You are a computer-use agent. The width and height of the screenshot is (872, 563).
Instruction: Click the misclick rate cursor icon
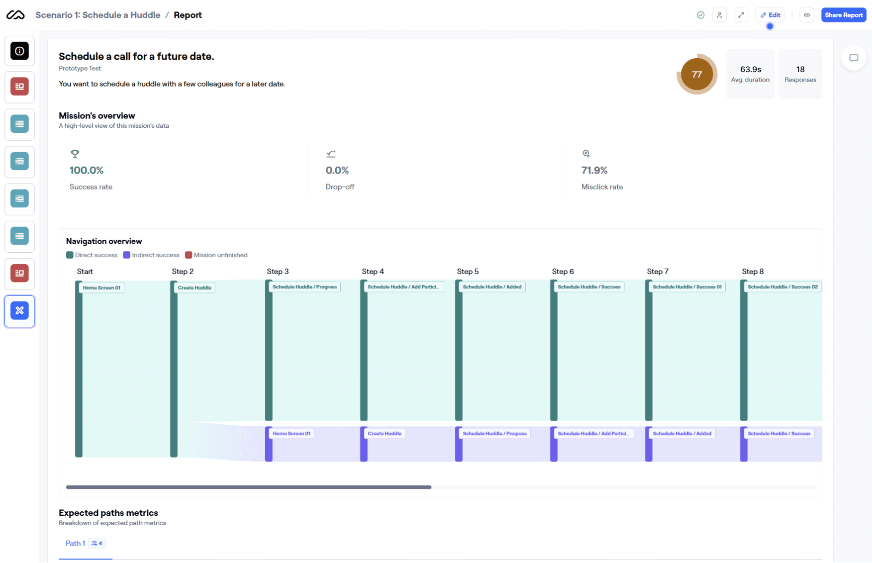586,154
